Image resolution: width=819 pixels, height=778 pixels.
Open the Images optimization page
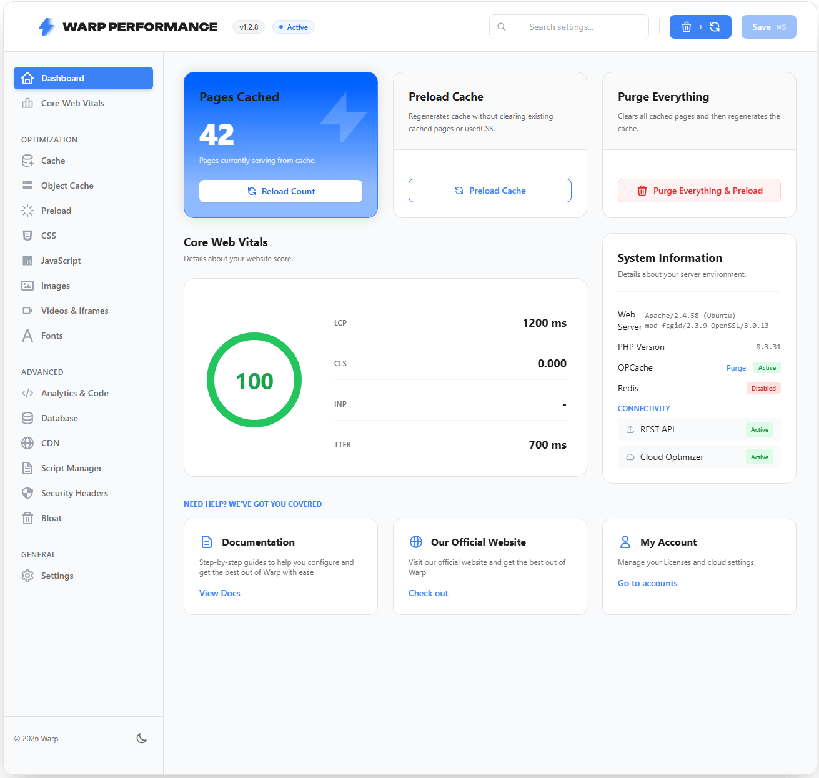tap(83, 286)
